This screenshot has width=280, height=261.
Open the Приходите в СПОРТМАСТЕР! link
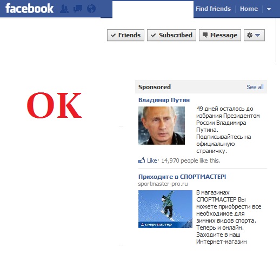coord(182,177)
